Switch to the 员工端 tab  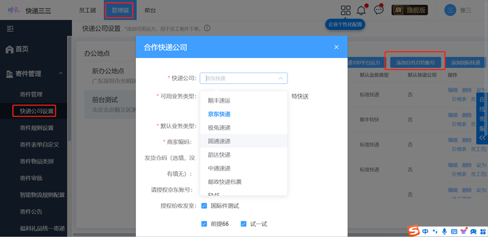point(87,10)
